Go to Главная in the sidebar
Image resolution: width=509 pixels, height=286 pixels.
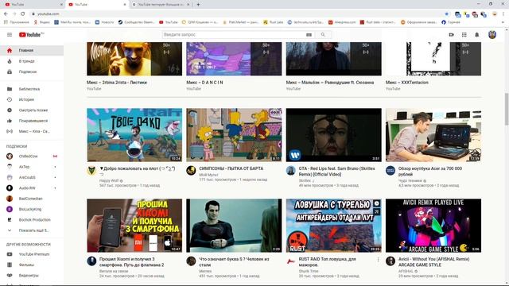pos(32,50)
